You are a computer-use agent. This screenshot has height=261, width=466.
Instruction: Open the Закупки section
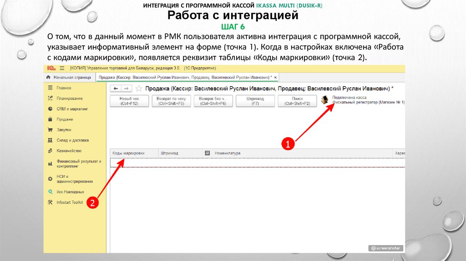click(x=64, y=130)
